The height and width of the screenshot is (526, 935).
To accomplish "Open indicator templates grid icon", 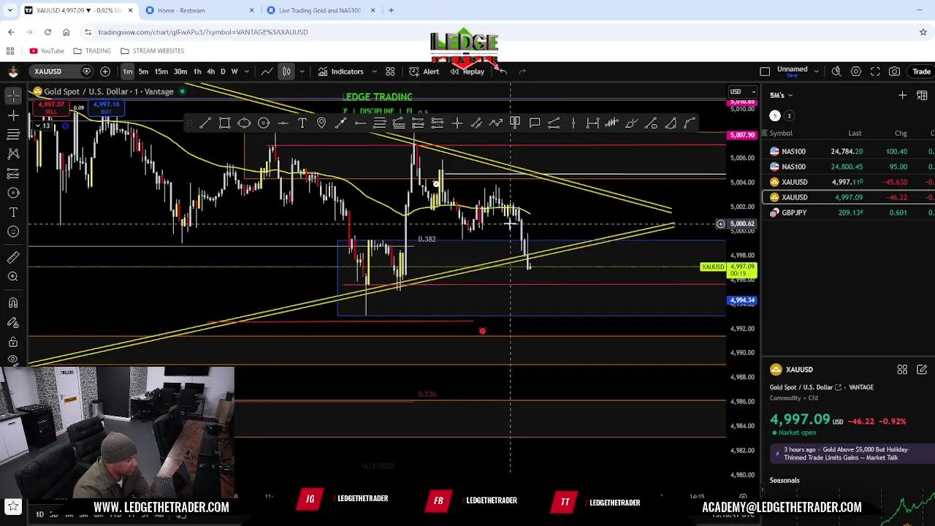I will pos(390,71).
